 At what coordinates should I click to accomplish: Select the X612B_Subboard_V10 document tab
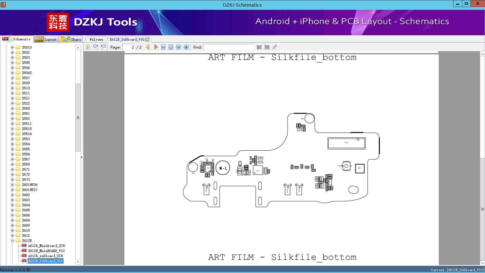click(127, 39)
